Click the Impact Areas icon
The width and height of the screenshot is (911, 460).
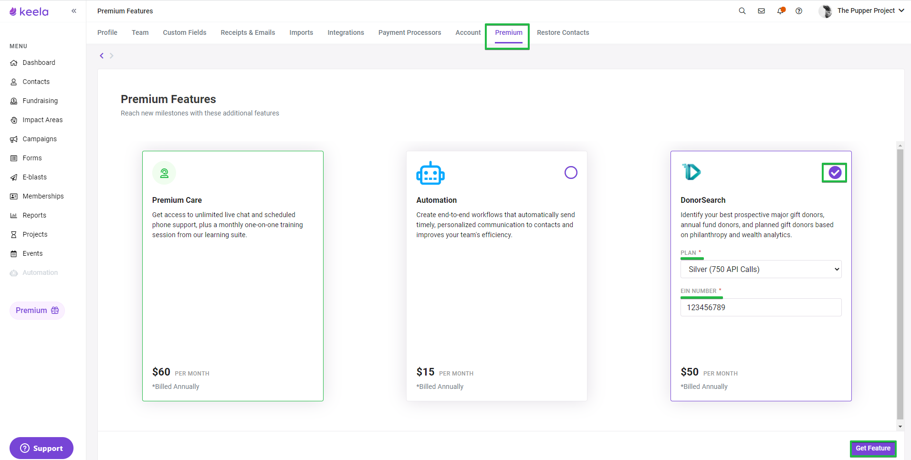click(x=14, y=120)
